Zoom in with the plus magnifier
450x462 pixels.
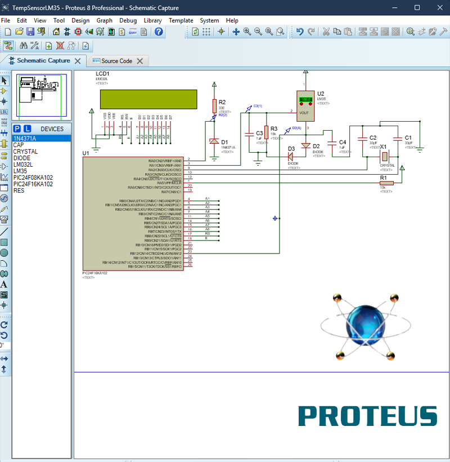point(247,32)
